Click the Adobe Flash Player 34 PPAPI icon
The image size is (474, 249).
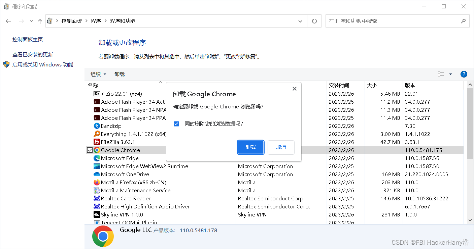pos(97,118)
